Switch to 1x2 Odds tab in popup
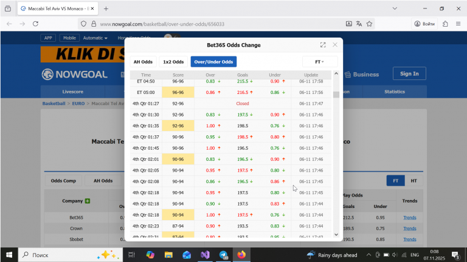The width and height of the screenshot is (467, 262). 173,62
